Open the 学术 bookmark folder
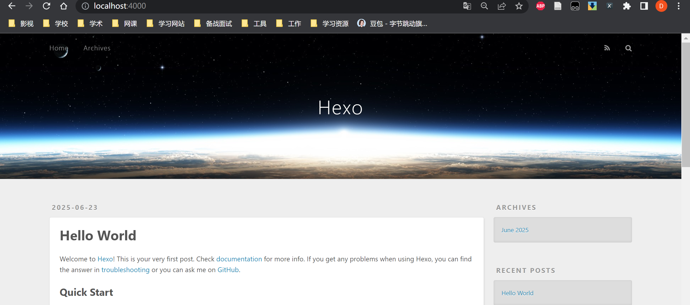The image size is (690, 305). 90,24
